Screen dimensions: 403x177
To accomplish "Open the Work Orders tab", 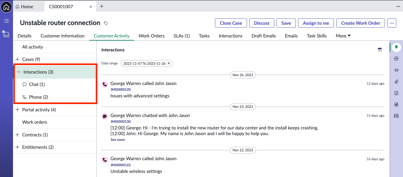I will click(x=152, y=36).
